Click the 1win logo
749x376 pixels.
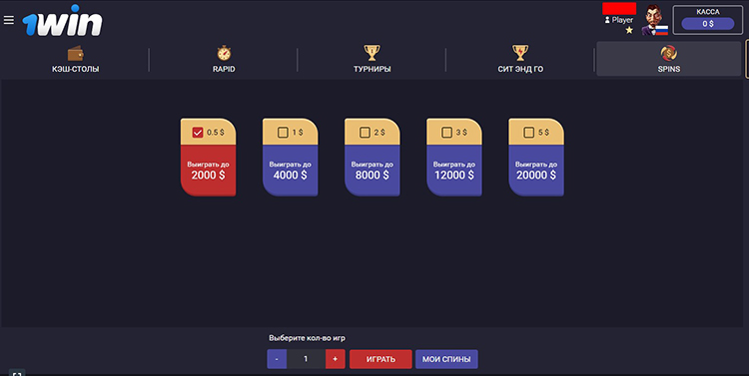point(62,21)
